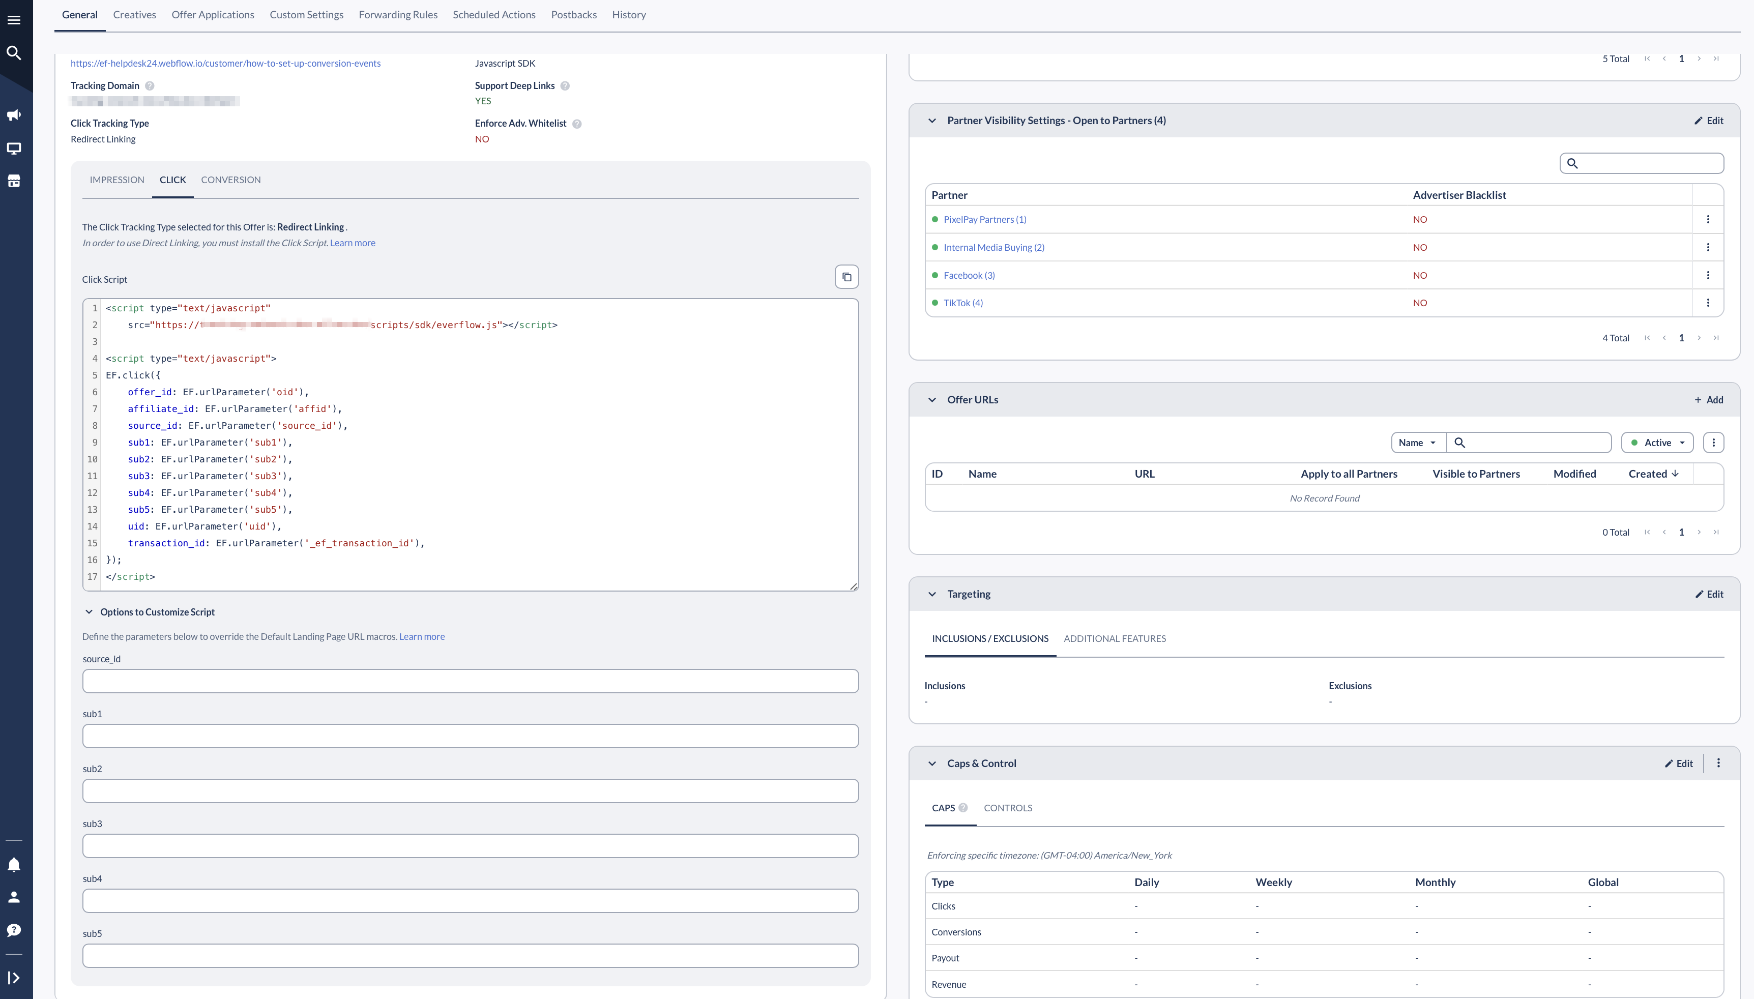Edit the Targeting settings
This screenshot has height=999, width=1754.
click(x=1709, y=594)
